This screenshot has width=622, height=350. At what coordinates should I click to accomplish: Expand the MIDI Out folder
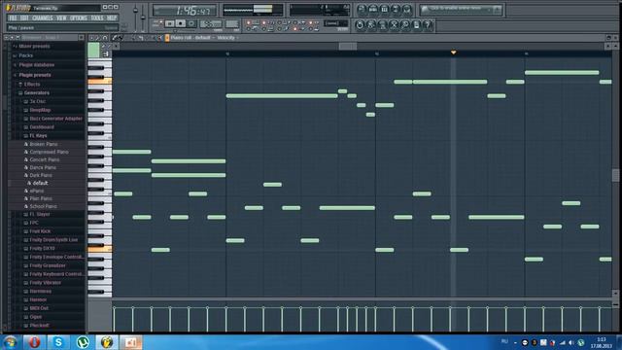click(x=39, y=308)
